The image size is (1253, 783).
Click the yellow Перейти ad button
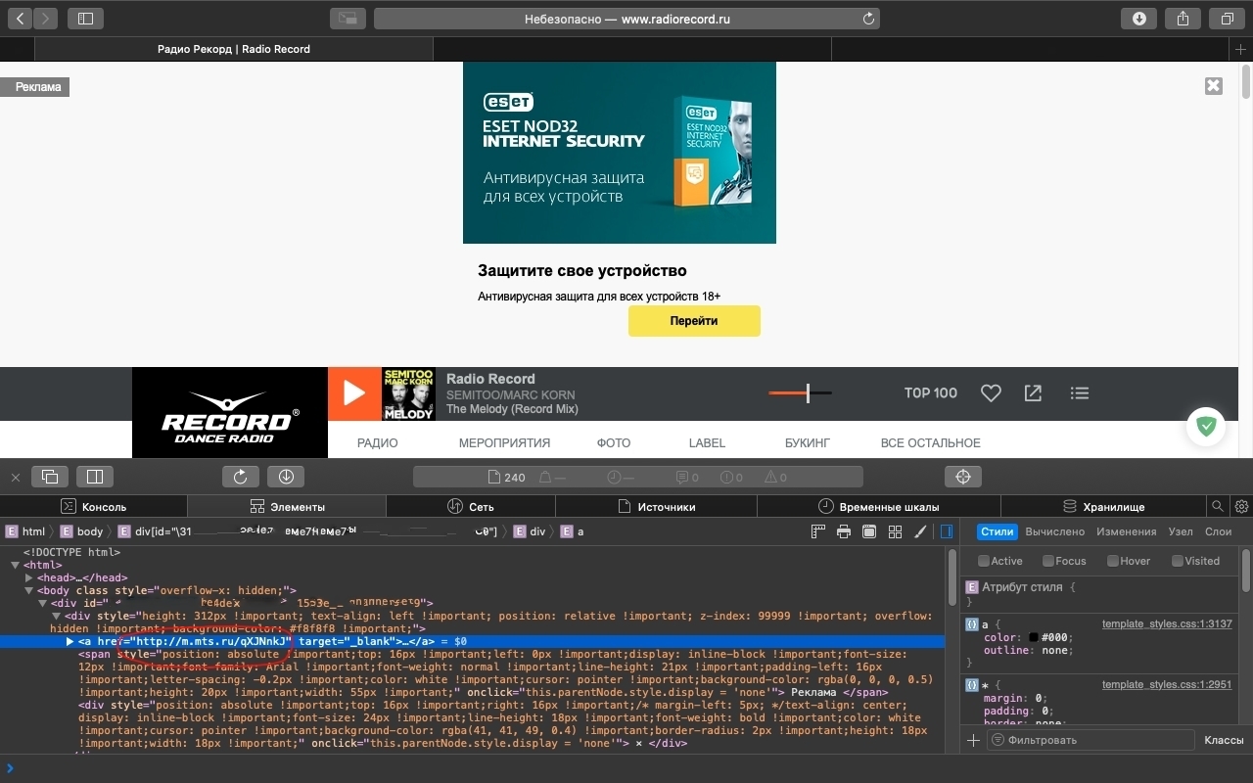coord(694,321)
